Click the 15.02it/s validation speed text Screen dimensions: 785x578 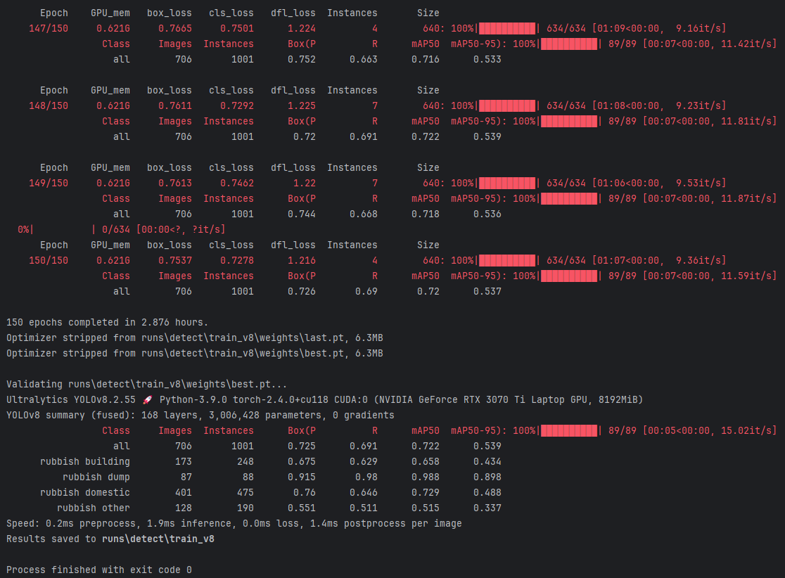[746, 430]
